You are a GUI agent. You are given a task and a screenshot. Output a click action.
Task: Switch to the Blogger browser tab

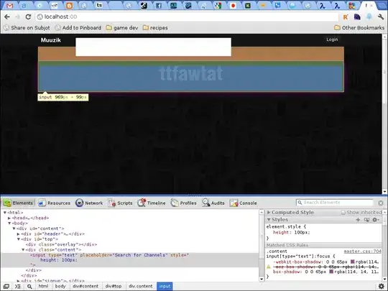coord(69,6)
